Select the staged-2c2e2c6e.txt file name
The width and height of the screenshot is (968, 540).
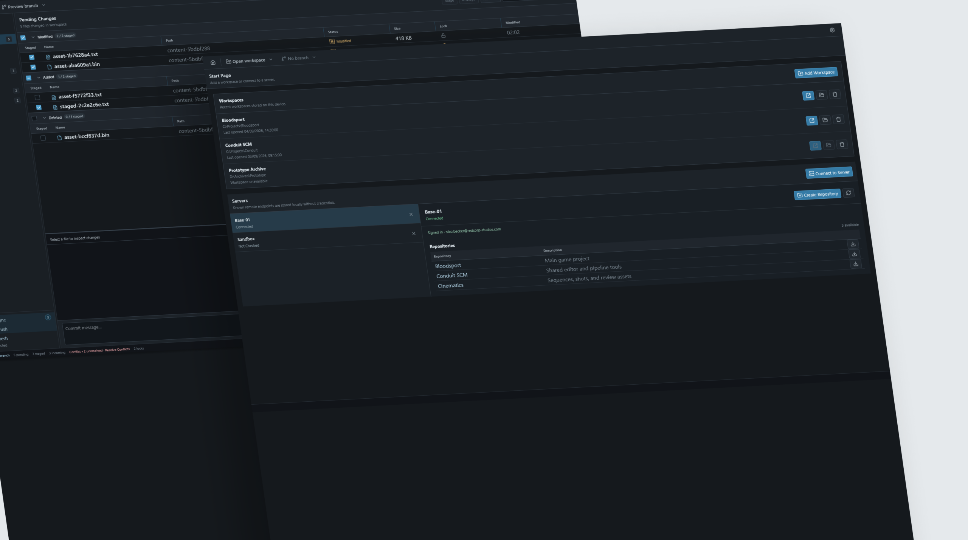click(84, 105)
